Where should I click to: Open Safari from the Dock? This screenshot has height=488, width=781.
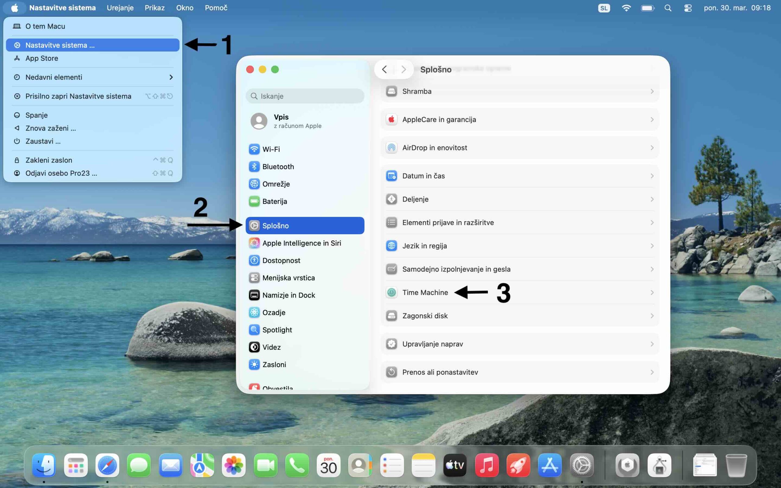pyautogui.click(x=107, y=465)
